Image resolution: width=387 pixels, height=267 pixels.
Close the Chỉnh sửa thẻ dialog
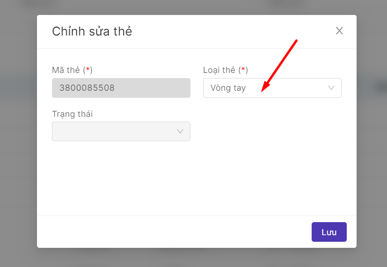339,31
